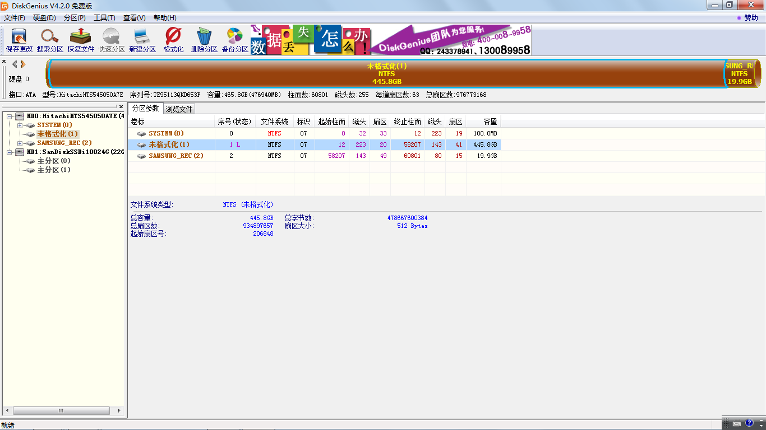This screenshot has height=430, width=766.
Task: Select the SYSTEM(0) row in partition table
Action: (314, 133)
